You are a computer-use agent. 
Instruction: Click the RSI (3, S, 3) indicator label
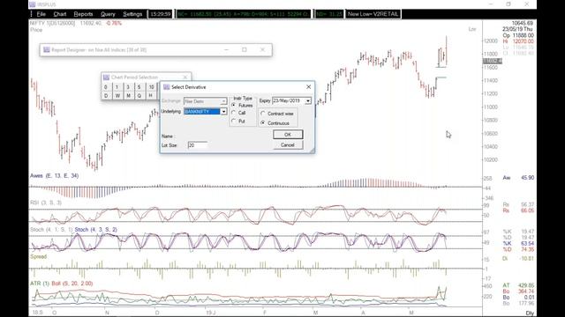click(46, 203)
